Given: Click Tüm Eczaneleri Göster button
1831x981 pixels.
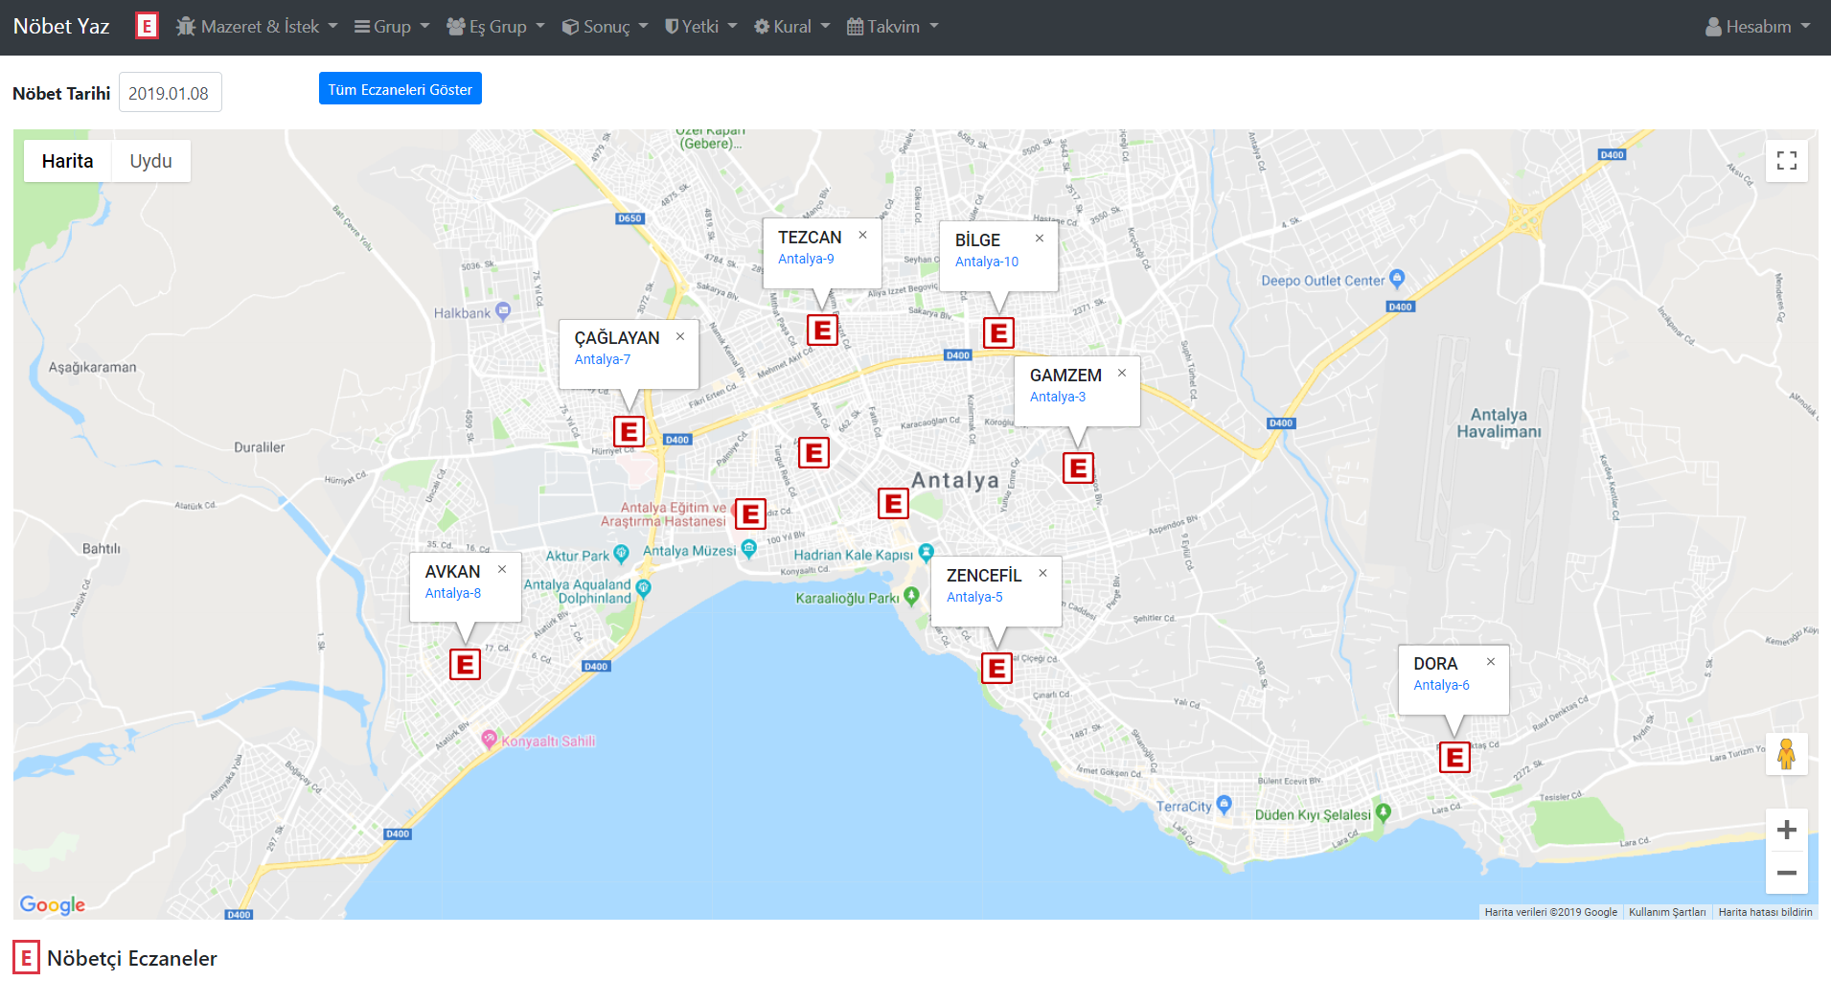Looking at the screenshot, I should (400, 89).
